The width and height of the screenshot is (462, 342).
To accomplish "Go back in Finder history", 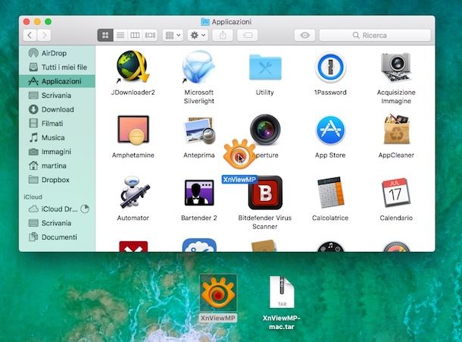I will coord(30,36).
